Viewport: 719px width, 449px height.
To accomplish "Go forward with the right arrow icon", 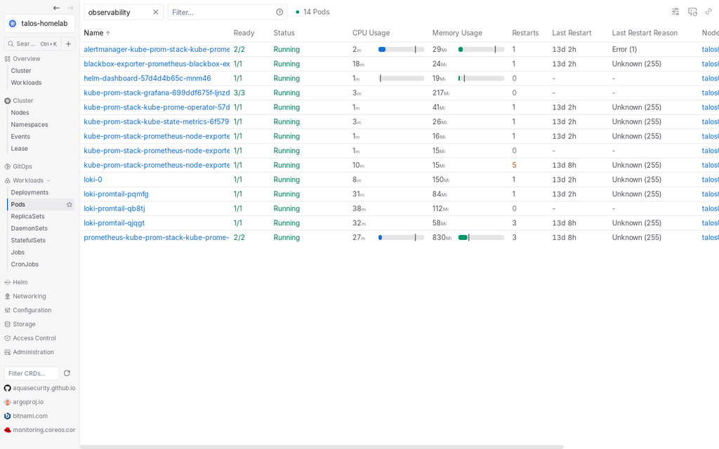I will point(70,8).
